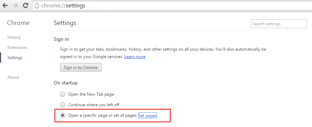
Task: Click the Sign in to Chrome button
Action: (x=81, y=67)
